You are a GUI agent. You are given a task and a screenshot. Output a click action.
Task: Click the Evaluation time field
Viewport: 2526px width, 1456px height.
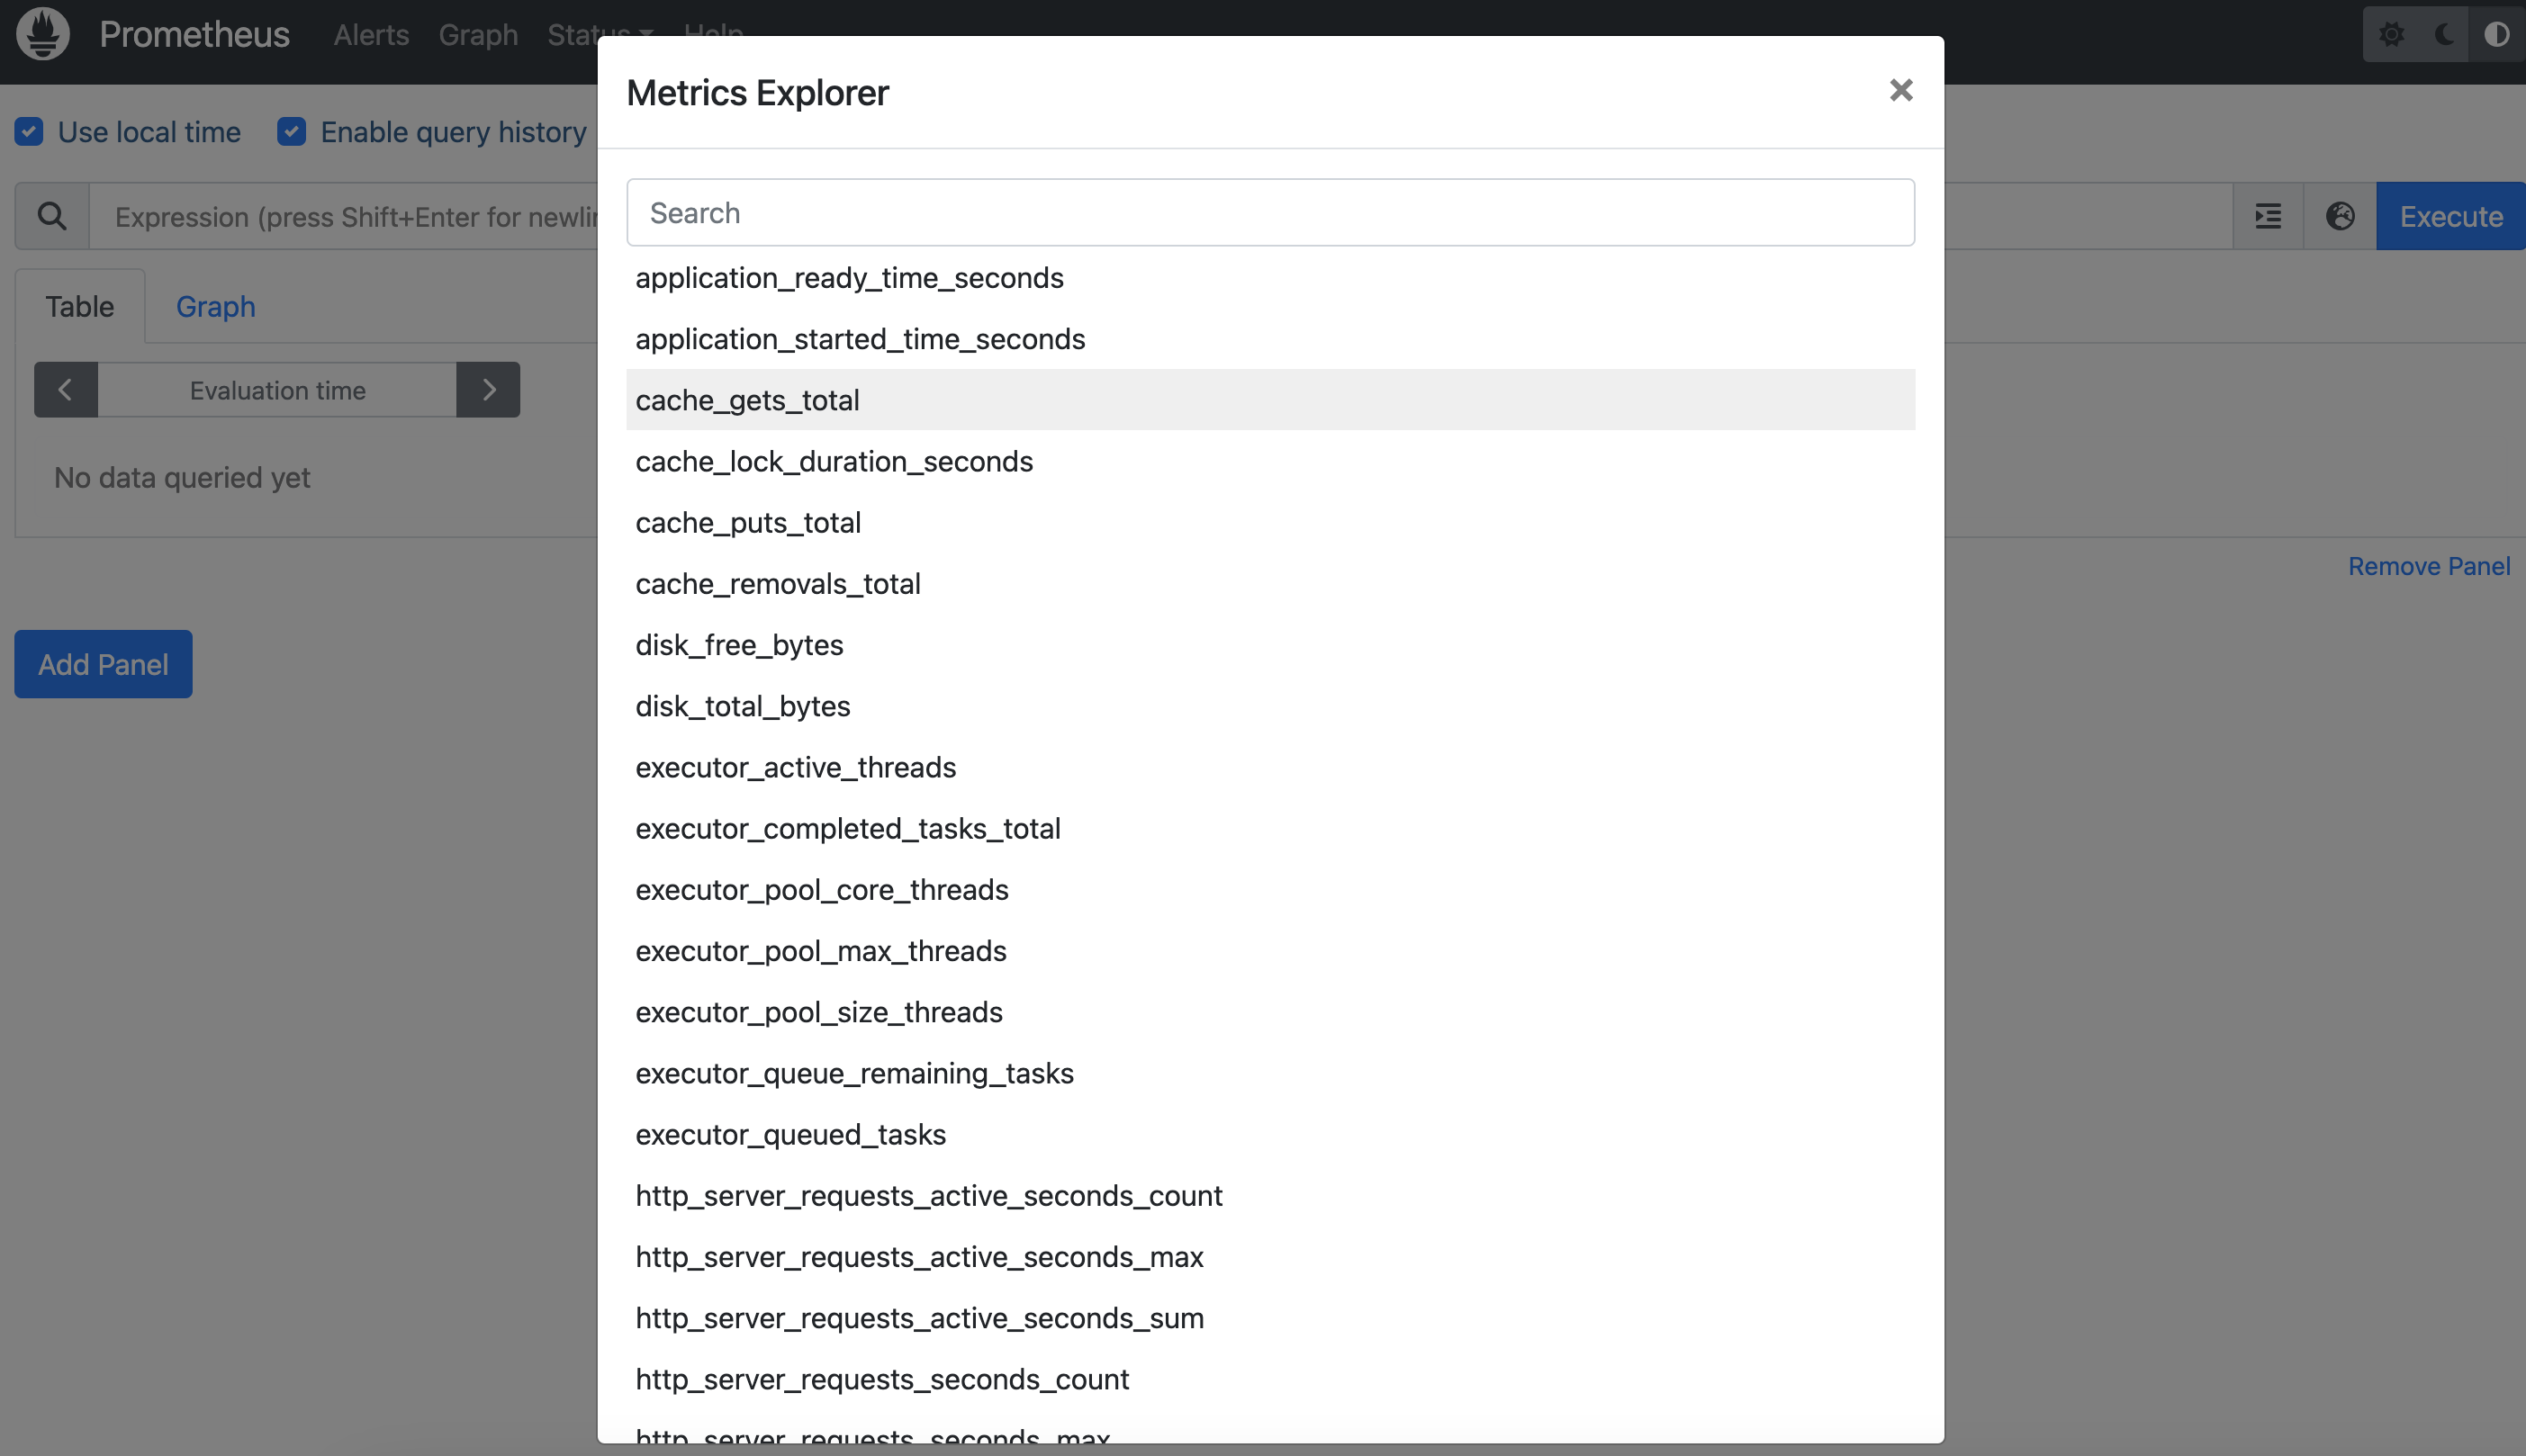(x=277, y=390)
